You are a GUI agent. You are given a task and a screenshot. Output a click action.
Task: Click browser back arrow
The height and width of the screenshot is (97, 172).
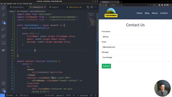pyautogui.click(x=101, y=5)
